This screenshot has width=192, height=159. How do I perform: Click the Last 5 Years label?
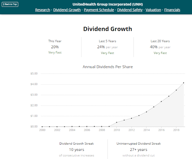coord(107,41)
